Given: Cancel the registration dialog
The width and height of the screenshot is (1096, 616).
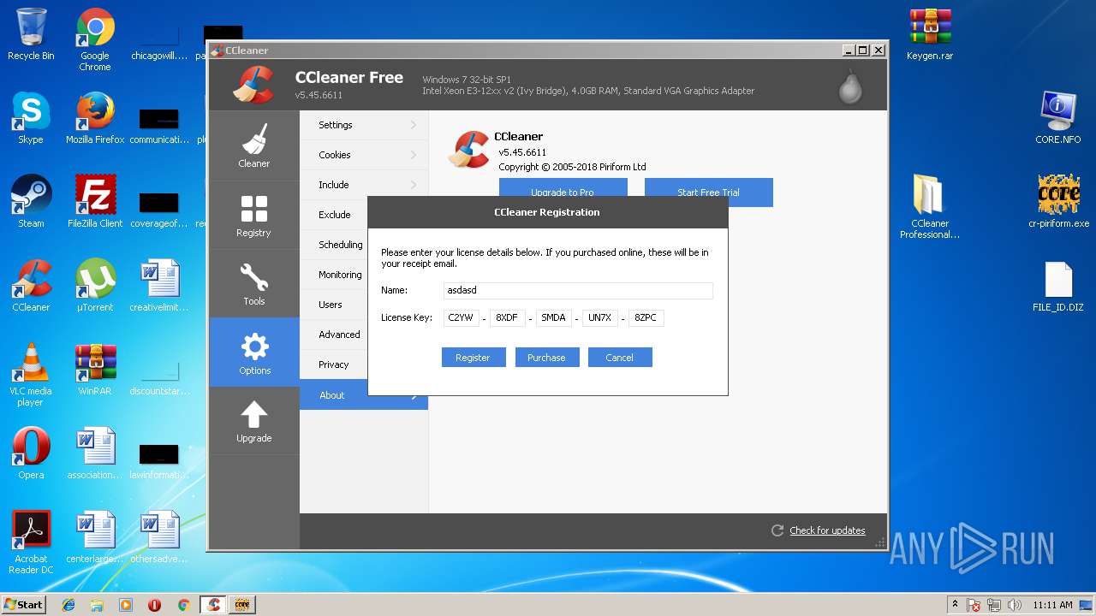Looking at the screenshot, I should pyautogui.click(x=620, y=358).
